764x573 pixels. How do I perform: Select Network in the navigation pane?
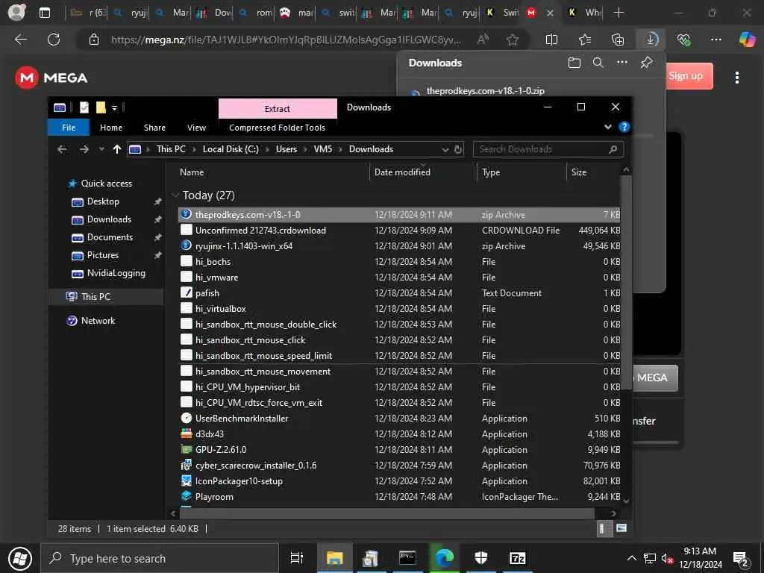click(x=98, y=321)
